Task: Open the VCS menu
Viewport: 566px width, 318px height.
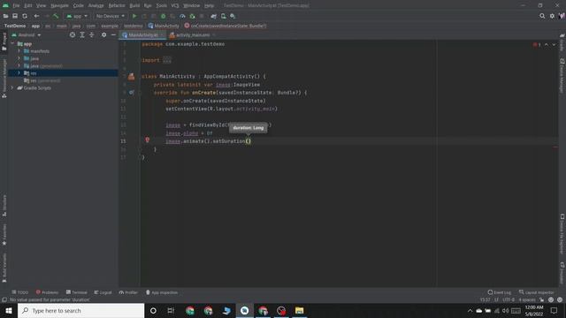Action: (x=175, y=5)
